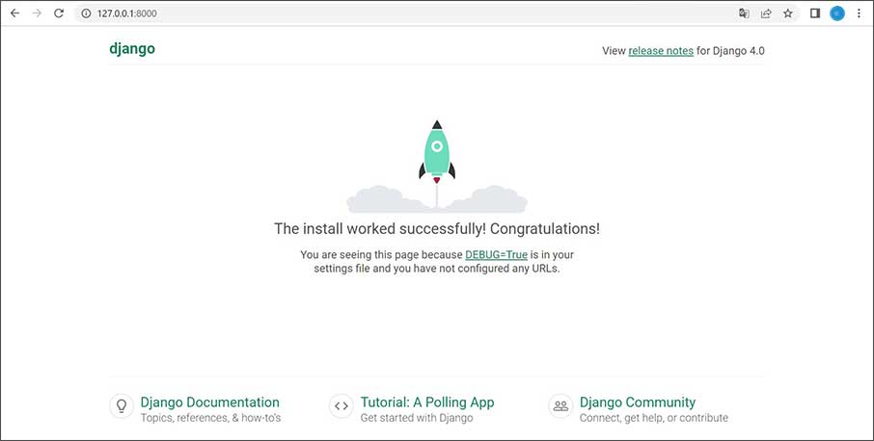874x441 pixels.
Task: Open Tutorial: A Polling App link
Action: tap(427, 402)
